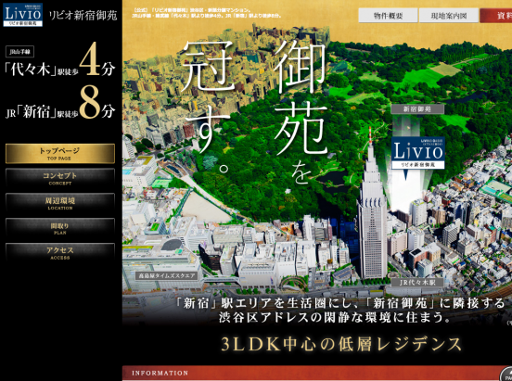Click the 物件概要 button
Image resolution: width=512 pixels, height=381 pixels.
pyautogui.click(x=388, y=16)
